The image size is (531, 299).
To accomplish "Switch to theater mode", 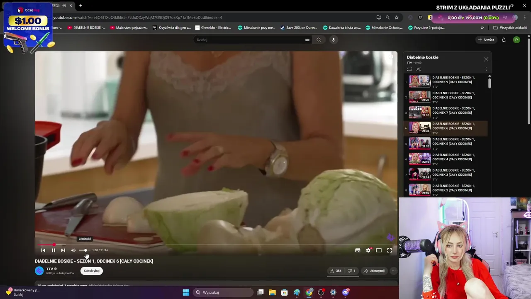I will (x=379, y=250).
